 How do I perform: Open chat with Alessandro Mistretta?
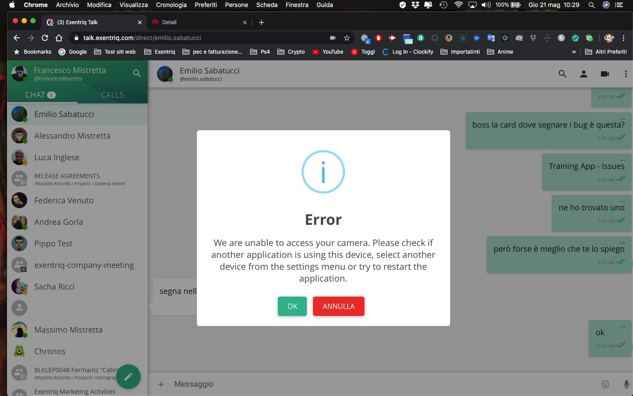(72, 136)
